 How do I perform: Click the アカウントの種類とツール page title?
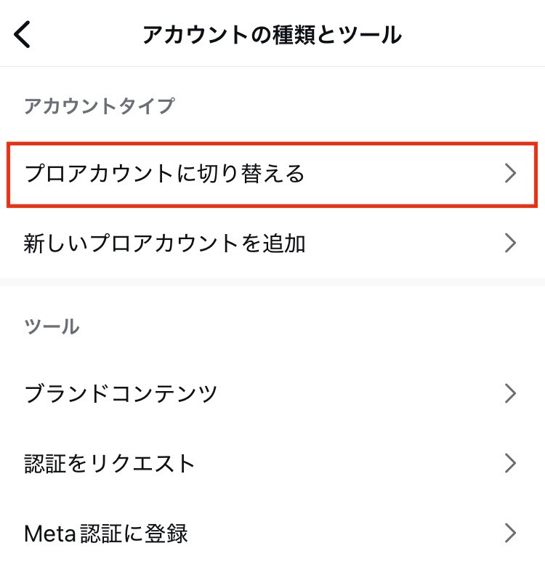click(x=272, y=34)
